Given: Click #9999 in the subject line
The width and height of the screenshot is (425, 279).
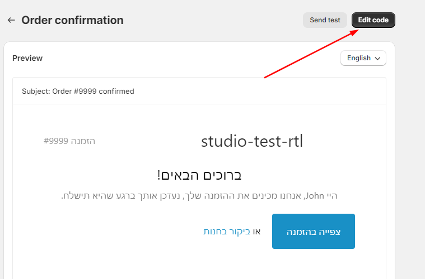Looking at the screenshot, I should pyautogui.click(x=85, y=92).
